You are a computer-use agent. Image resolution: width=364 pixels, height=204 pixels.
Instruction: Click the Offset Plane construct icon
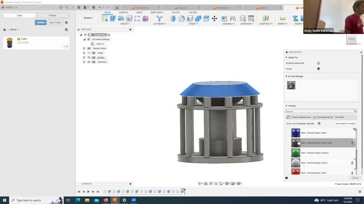(x=266, y=19)
